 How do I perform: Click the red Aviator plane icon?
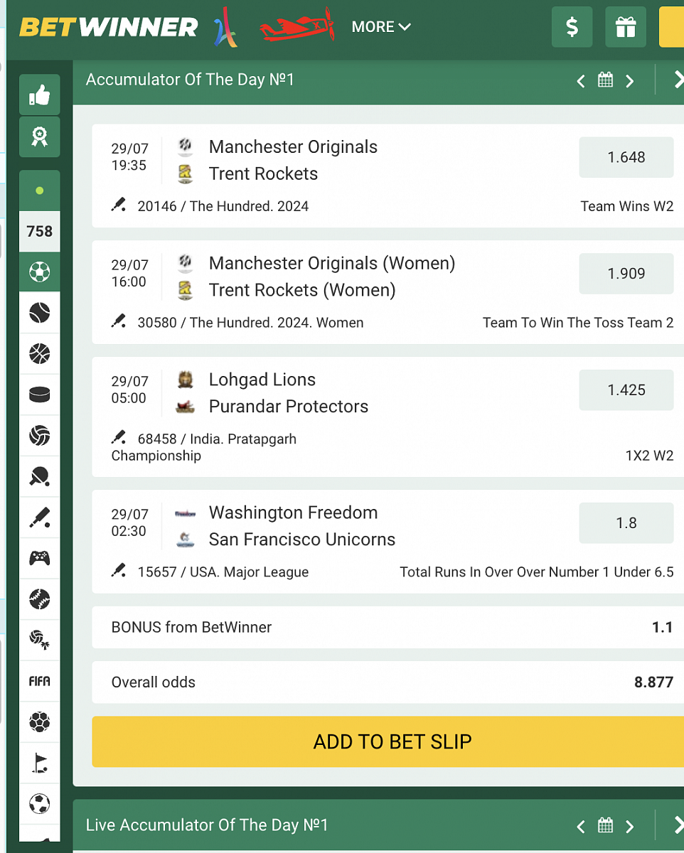coord(296,27)
